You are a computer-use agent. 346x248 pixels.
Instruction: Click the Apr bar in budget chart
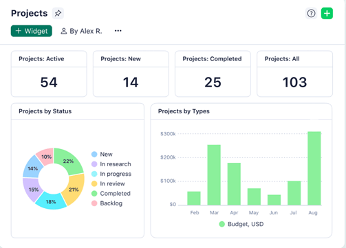point(234,184)
